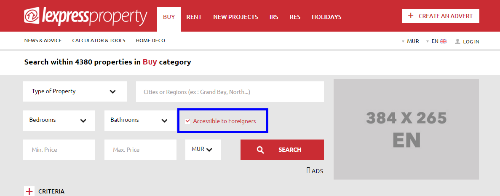Click the 384 x 265 advertisement banner

406,129
